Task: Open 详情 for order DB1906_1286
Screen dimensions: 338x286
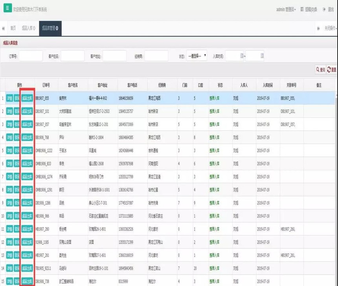Action: 9,203
